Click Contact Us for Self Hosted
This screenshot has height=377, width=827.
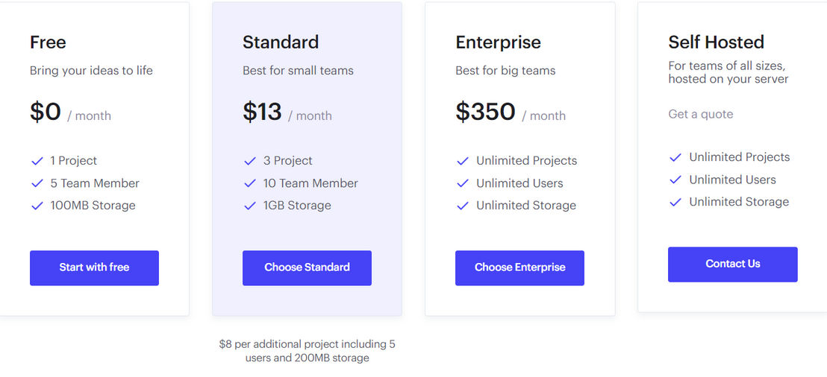point(733,264)
